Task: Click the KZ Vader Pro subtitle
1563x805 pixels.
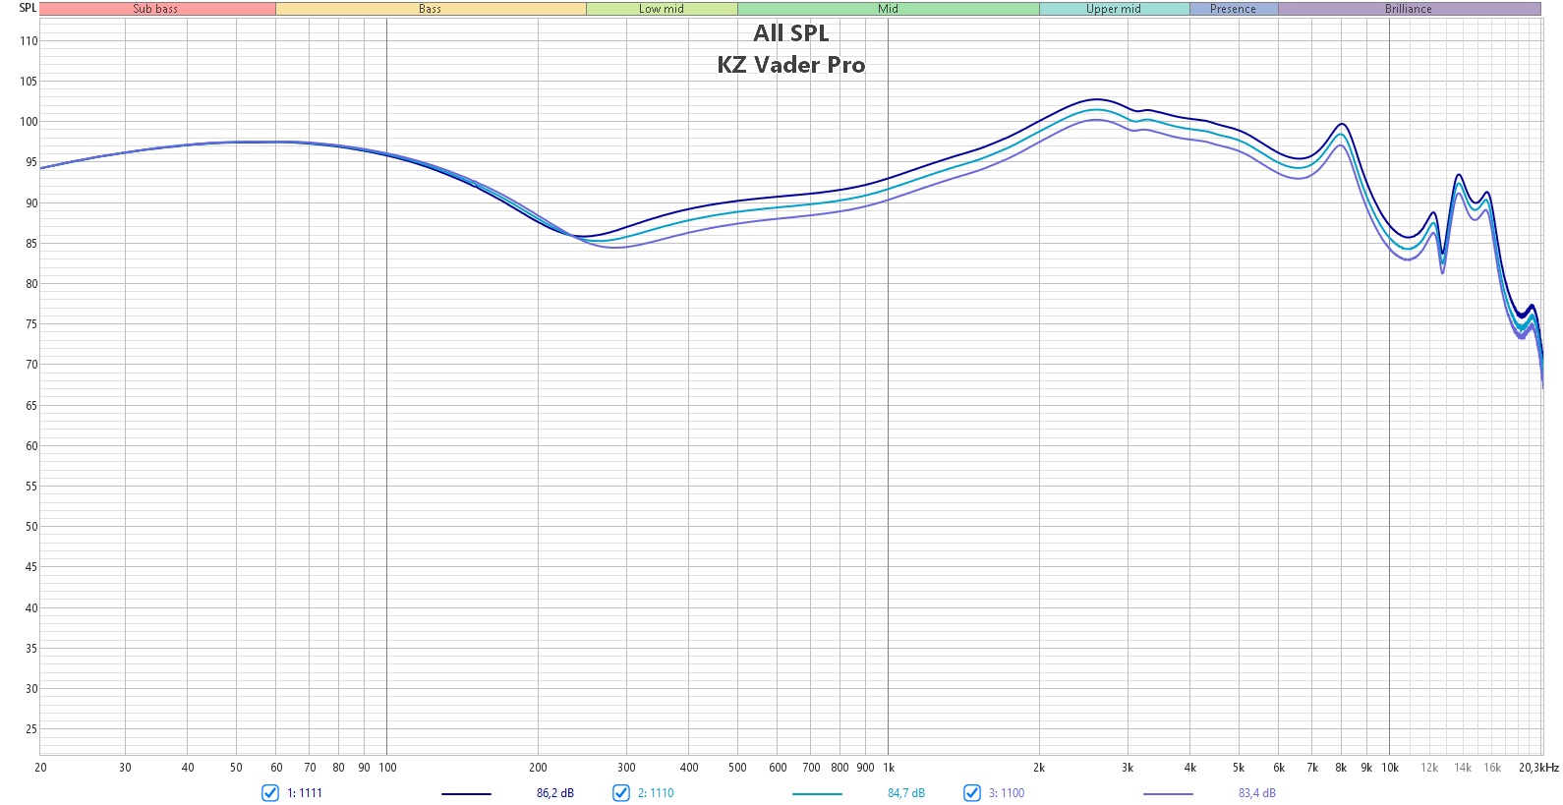Action: (x=791, y=65)
